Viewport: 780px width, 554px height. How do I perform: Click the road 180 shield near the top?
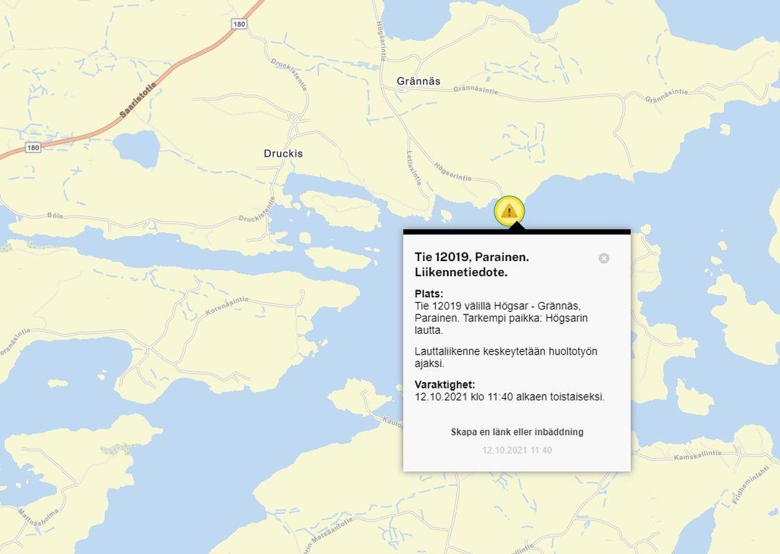(239, 24)
